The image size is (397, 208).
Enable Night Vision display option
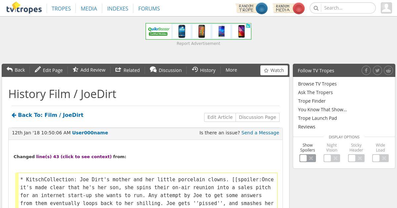(332, 158)
